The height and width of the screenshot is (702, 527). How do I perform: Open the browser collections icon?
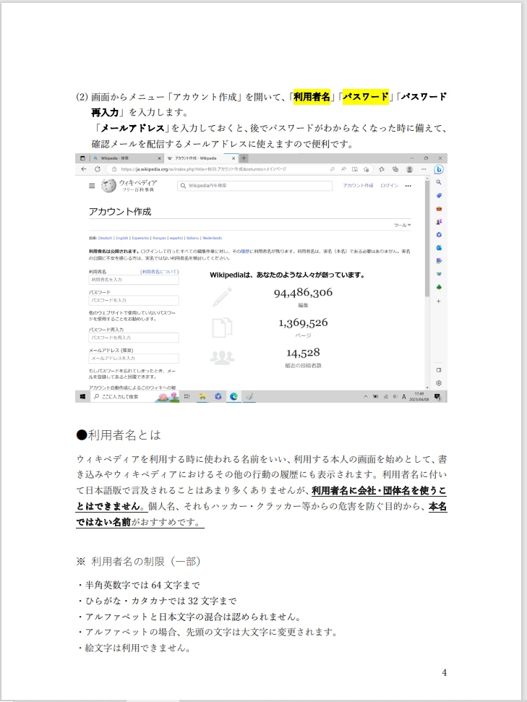395,169
